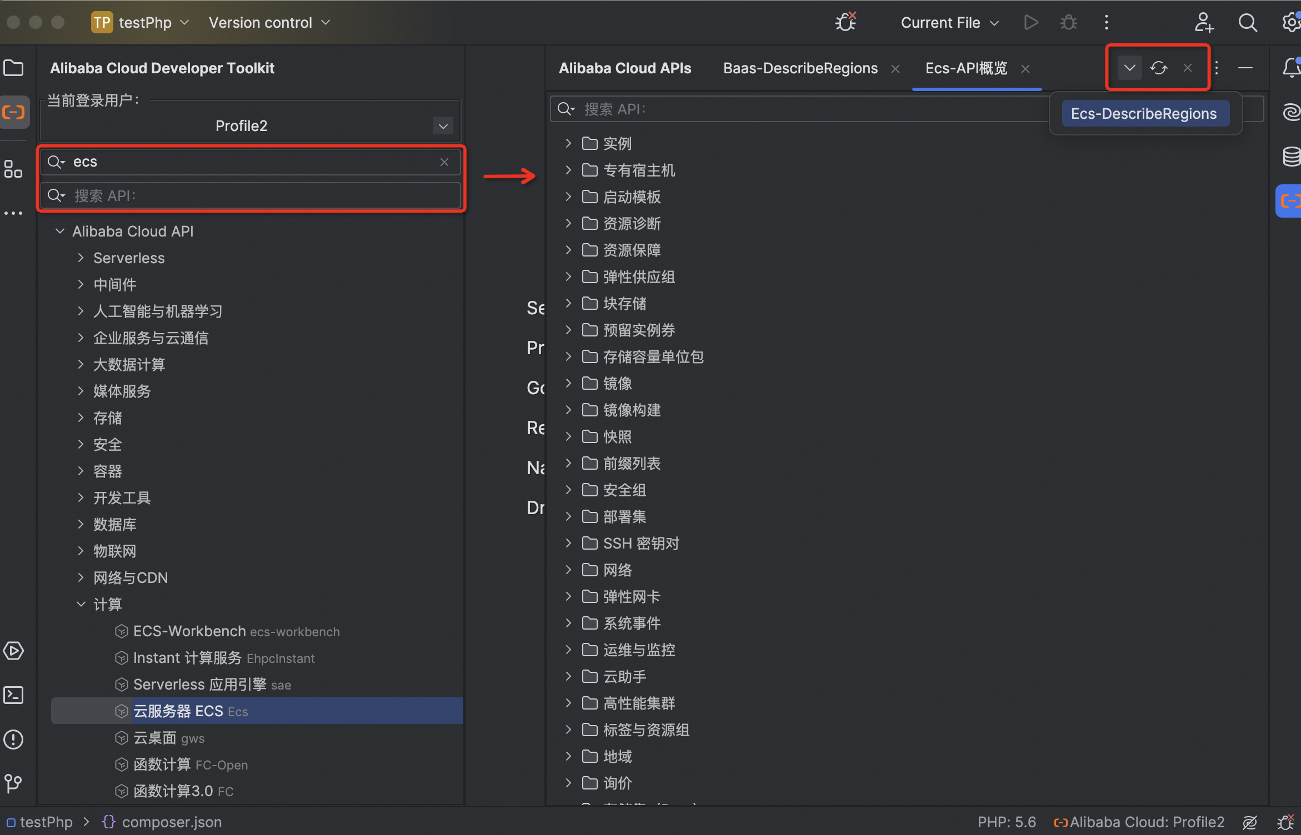Open the Problems tool window icon
Screen dimensions: 1301x835
tap(13, 740)
